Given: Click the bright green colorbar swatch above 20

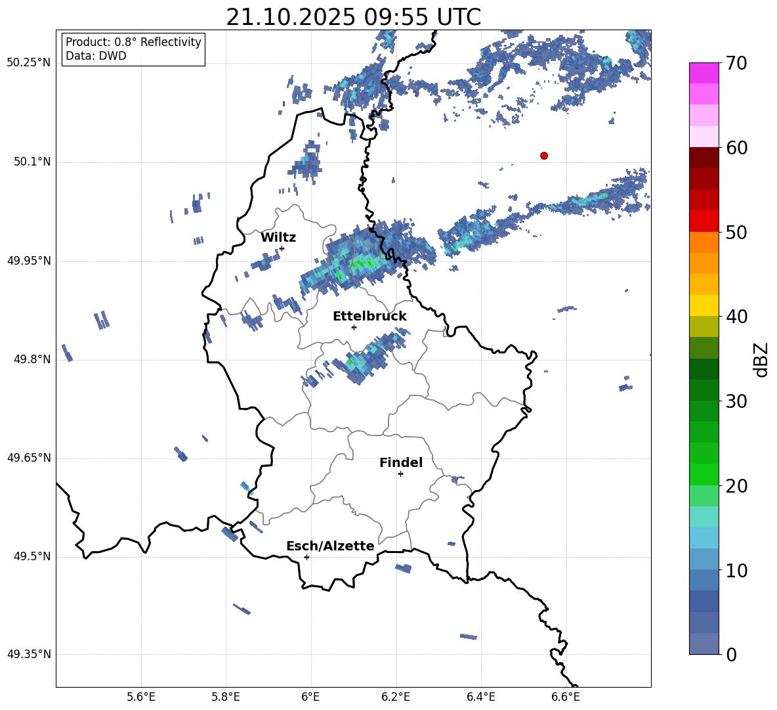Looking at the screenshot, I should (x=703, y=475).
